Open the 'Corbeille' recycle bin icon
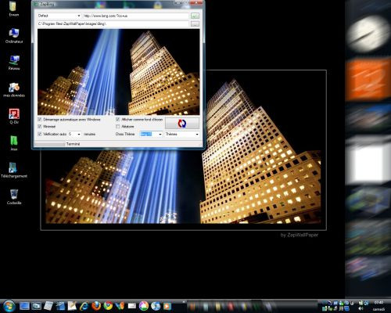 [14, 197]
